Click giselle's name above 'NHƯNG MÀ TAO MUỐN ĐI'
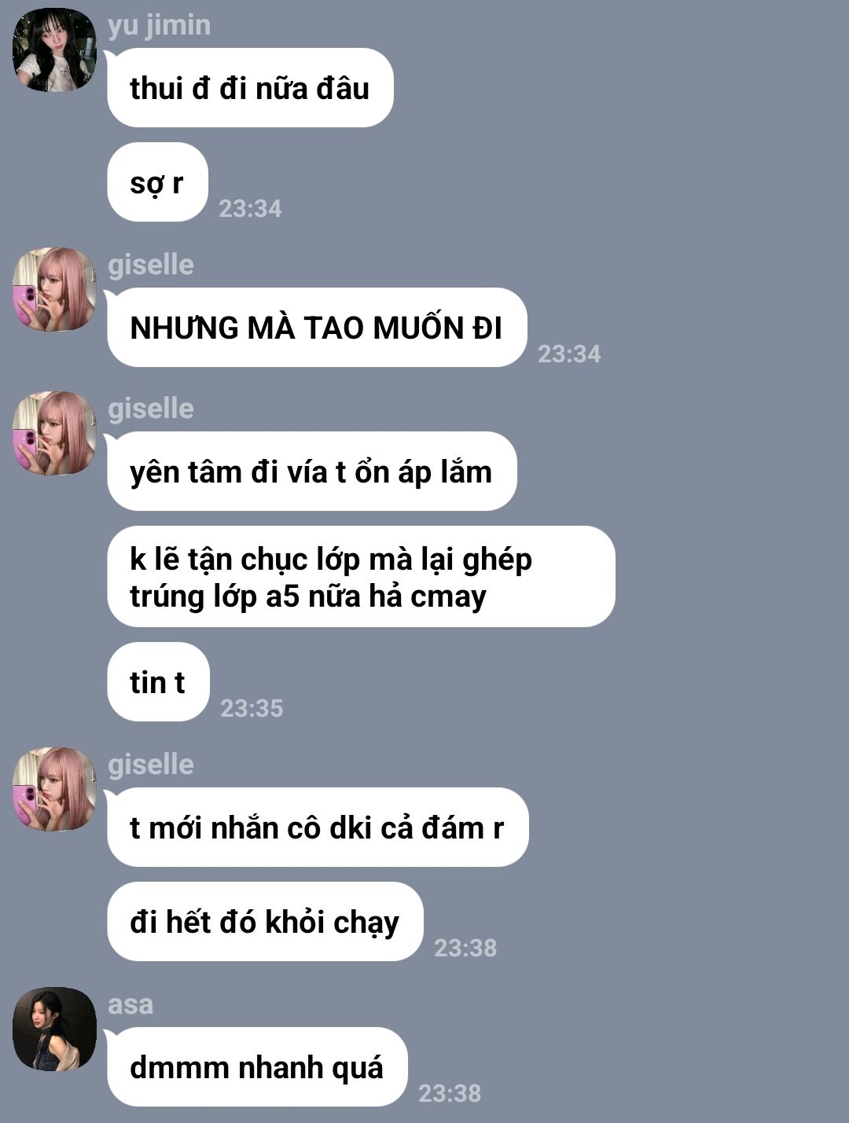 click(151, 265)
